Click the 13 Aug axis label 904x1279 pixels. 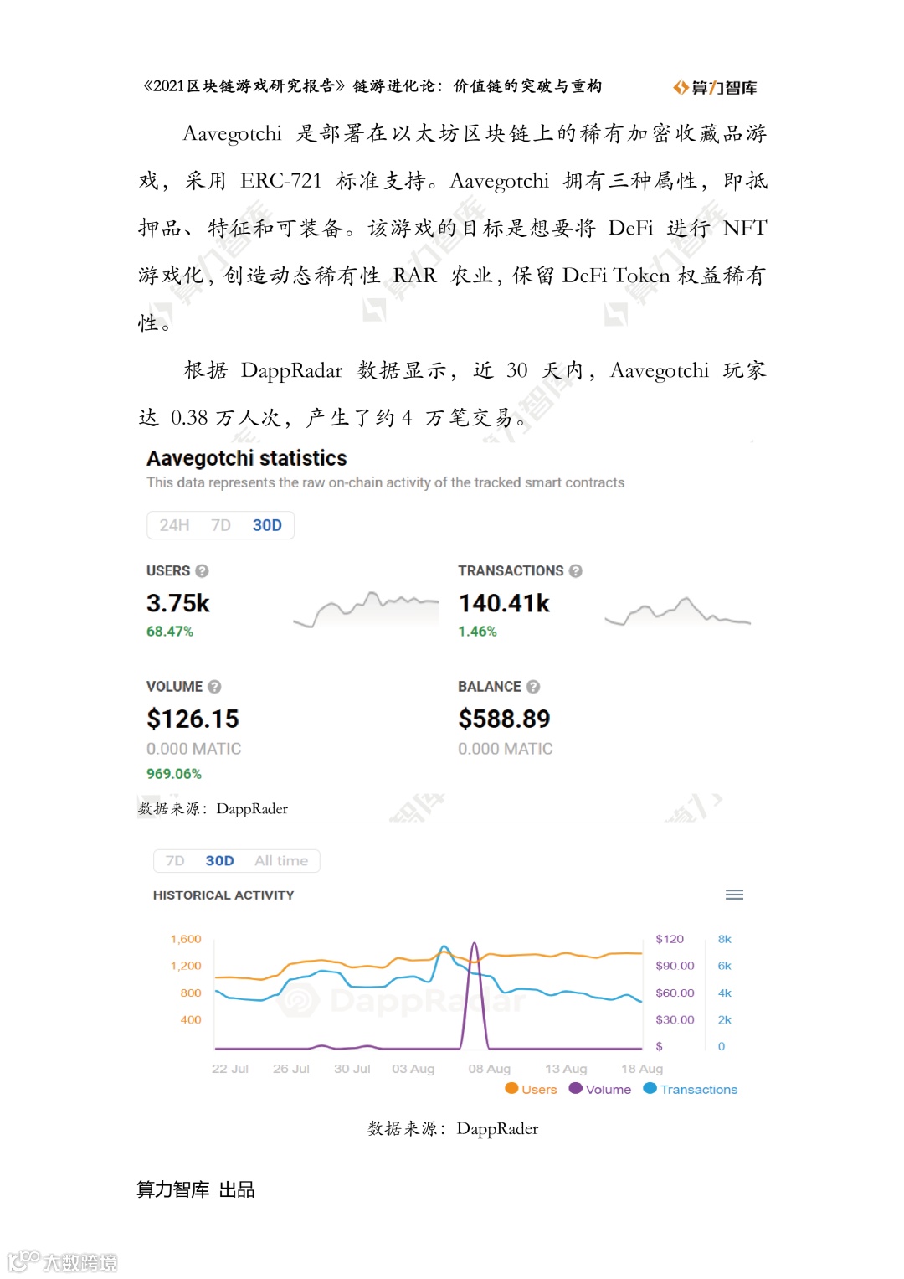[566, 1069]
